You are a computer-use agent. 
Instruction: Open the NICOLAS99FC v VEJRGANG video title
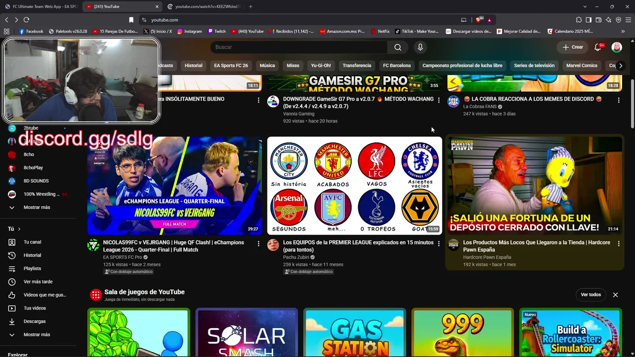point(174,246)
